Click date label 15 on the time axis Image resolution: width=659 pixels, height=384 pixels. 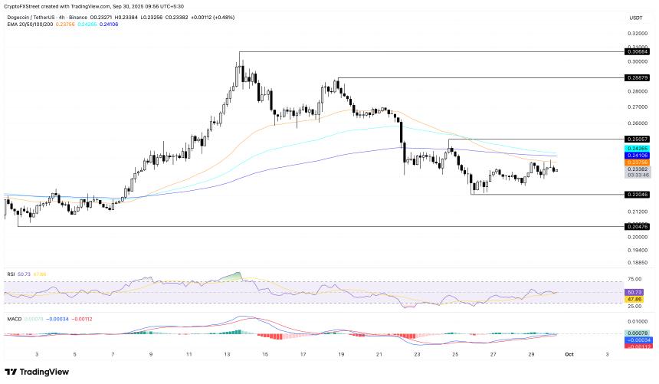(x=265, y=355)
